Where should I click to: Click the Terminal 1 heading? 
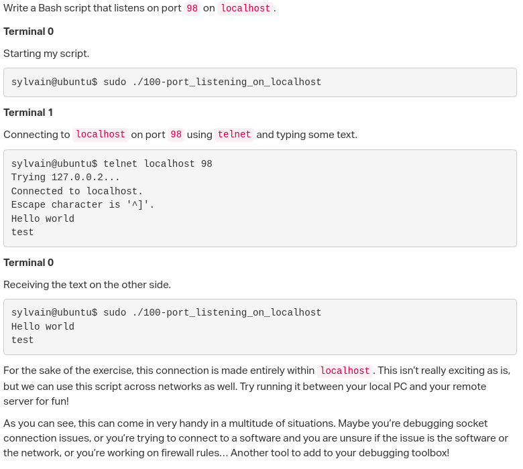point(28,113)
